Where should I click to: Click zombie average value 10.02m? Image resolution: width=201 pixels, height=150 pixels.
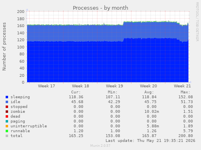[152, 112]
